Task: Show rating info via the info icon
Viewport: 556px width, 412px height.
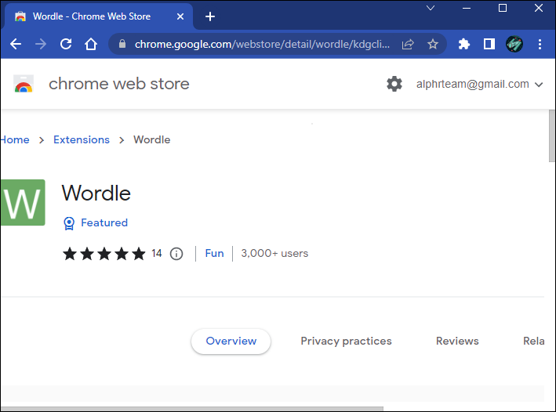Action: 176,254
